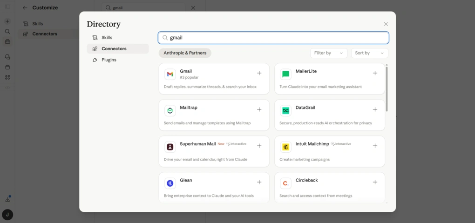Click the Circleback logo icon

point(285,183)
